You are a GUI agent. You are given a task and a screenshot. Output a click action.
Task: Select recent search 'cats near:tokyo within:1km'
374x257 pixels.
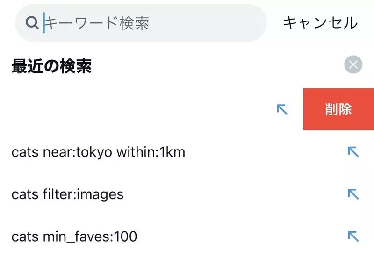98,152
